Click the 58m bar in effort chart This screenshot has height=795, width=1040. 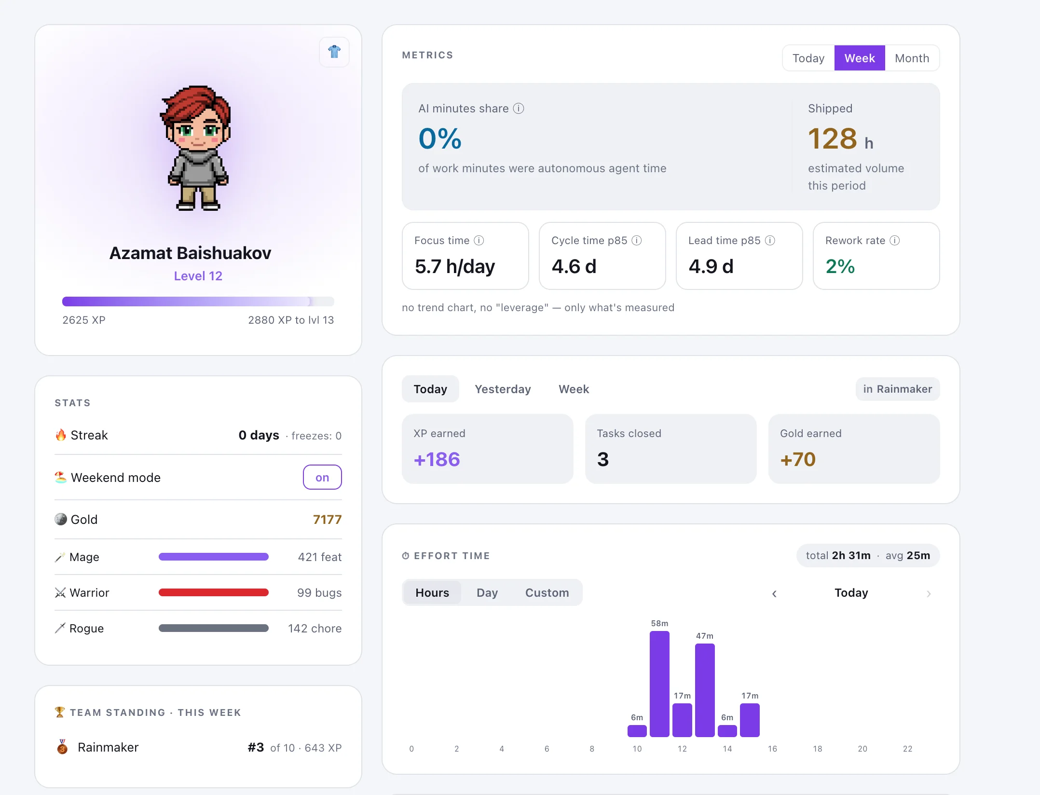[x=659, y=684]
